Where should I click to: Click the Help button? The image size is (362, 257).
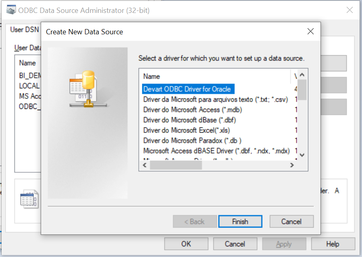click(x=333, y=244)
